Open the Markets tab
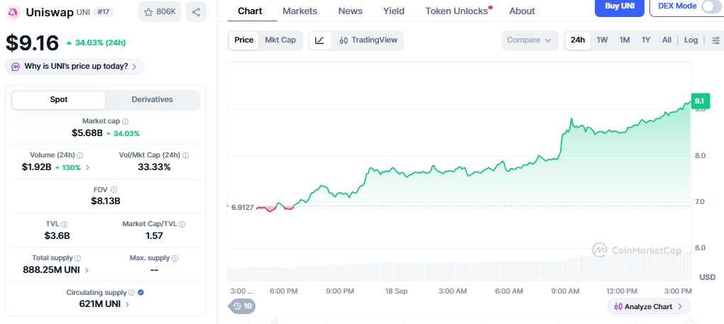Image resolution: width=724 pixels, height=324 pixels. [300, 11]
